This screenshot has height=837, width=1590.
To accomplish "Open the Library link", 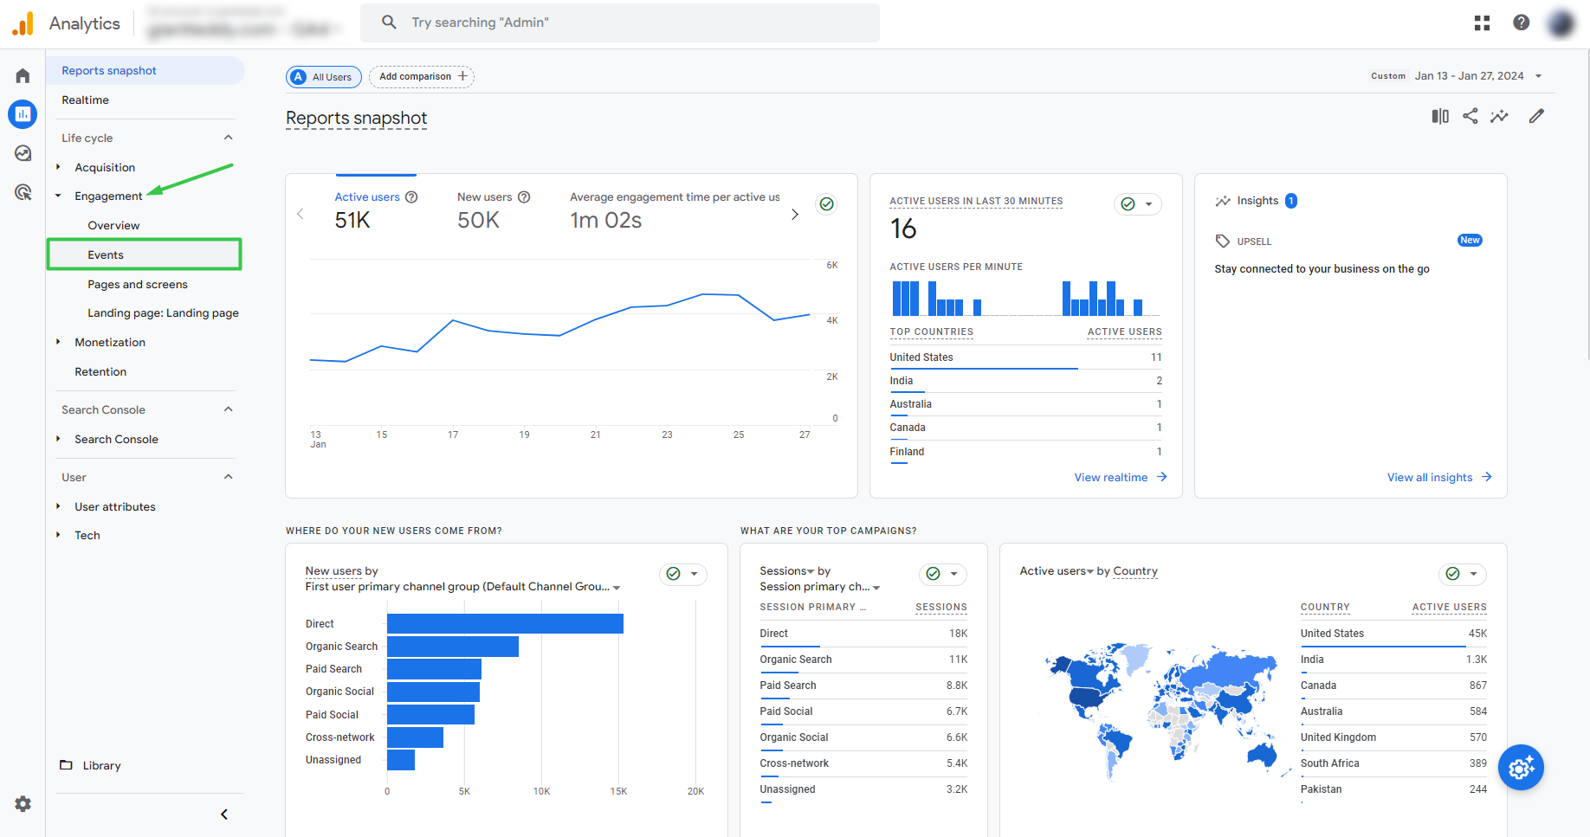I will point(101,766).
